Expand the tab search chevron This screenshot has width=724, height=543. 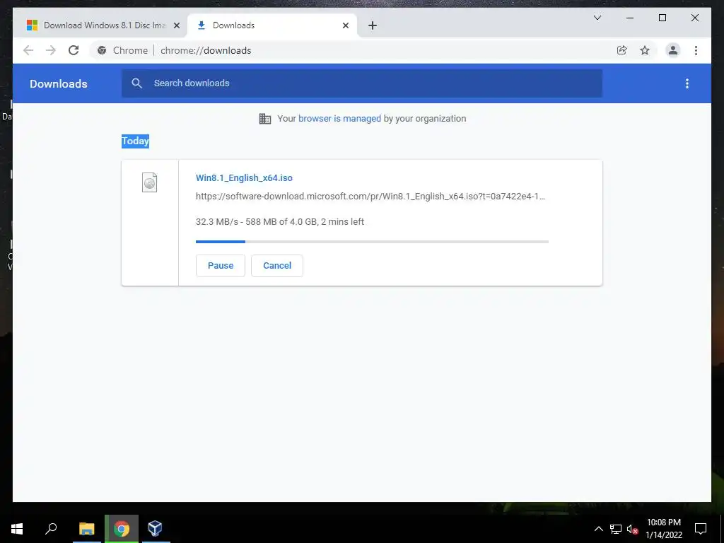coord(597,18)
